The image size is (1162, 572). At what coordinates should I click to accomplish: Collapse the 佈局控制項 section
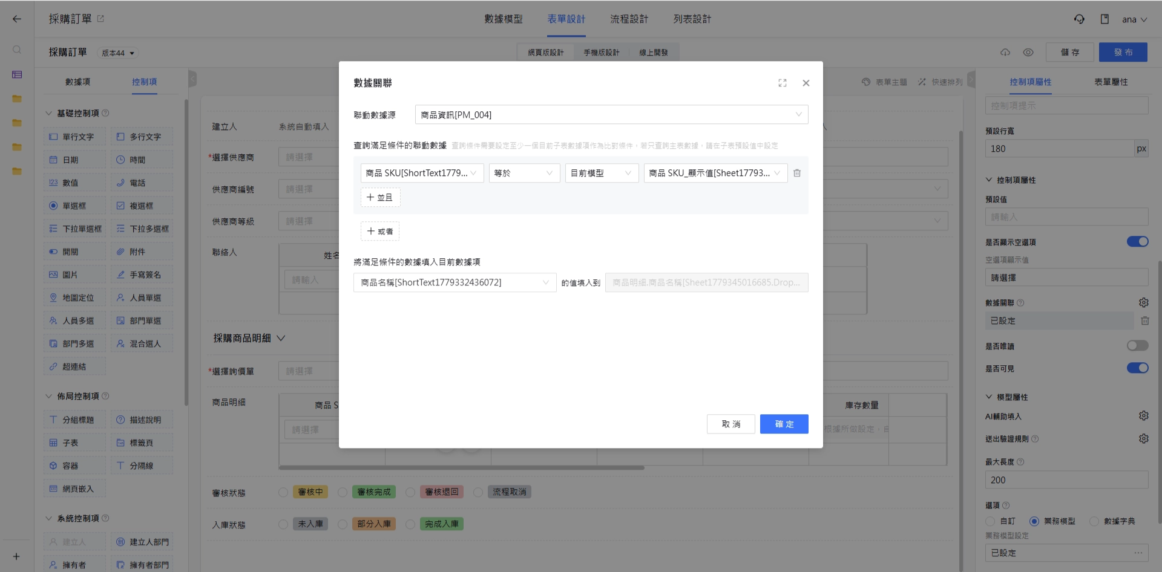[x=48, y=396]
